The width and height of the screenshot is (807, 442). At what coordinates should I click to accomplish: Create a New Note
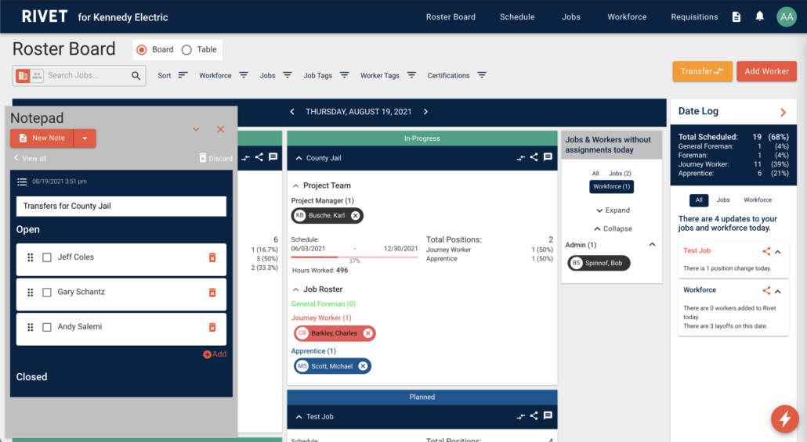[42, 138]
